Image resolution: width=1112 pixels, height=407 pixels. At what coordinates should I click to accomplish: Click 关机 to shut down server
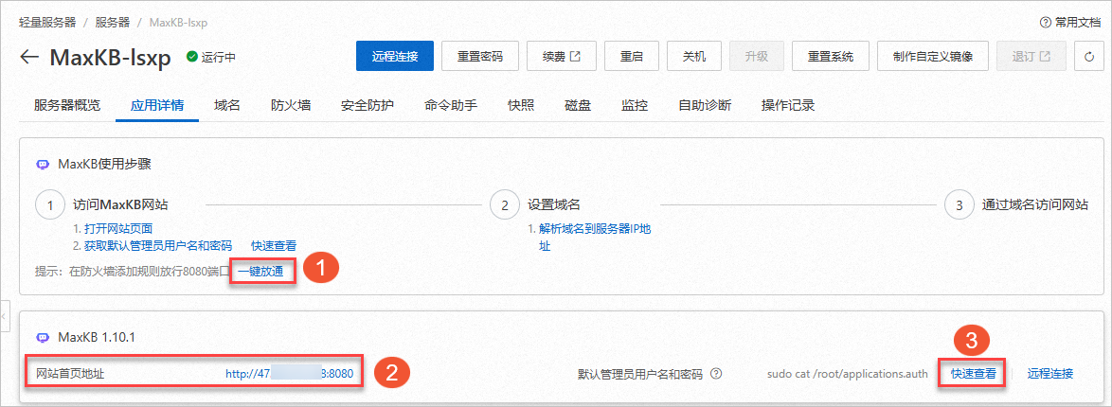click(x=694, y=56)
